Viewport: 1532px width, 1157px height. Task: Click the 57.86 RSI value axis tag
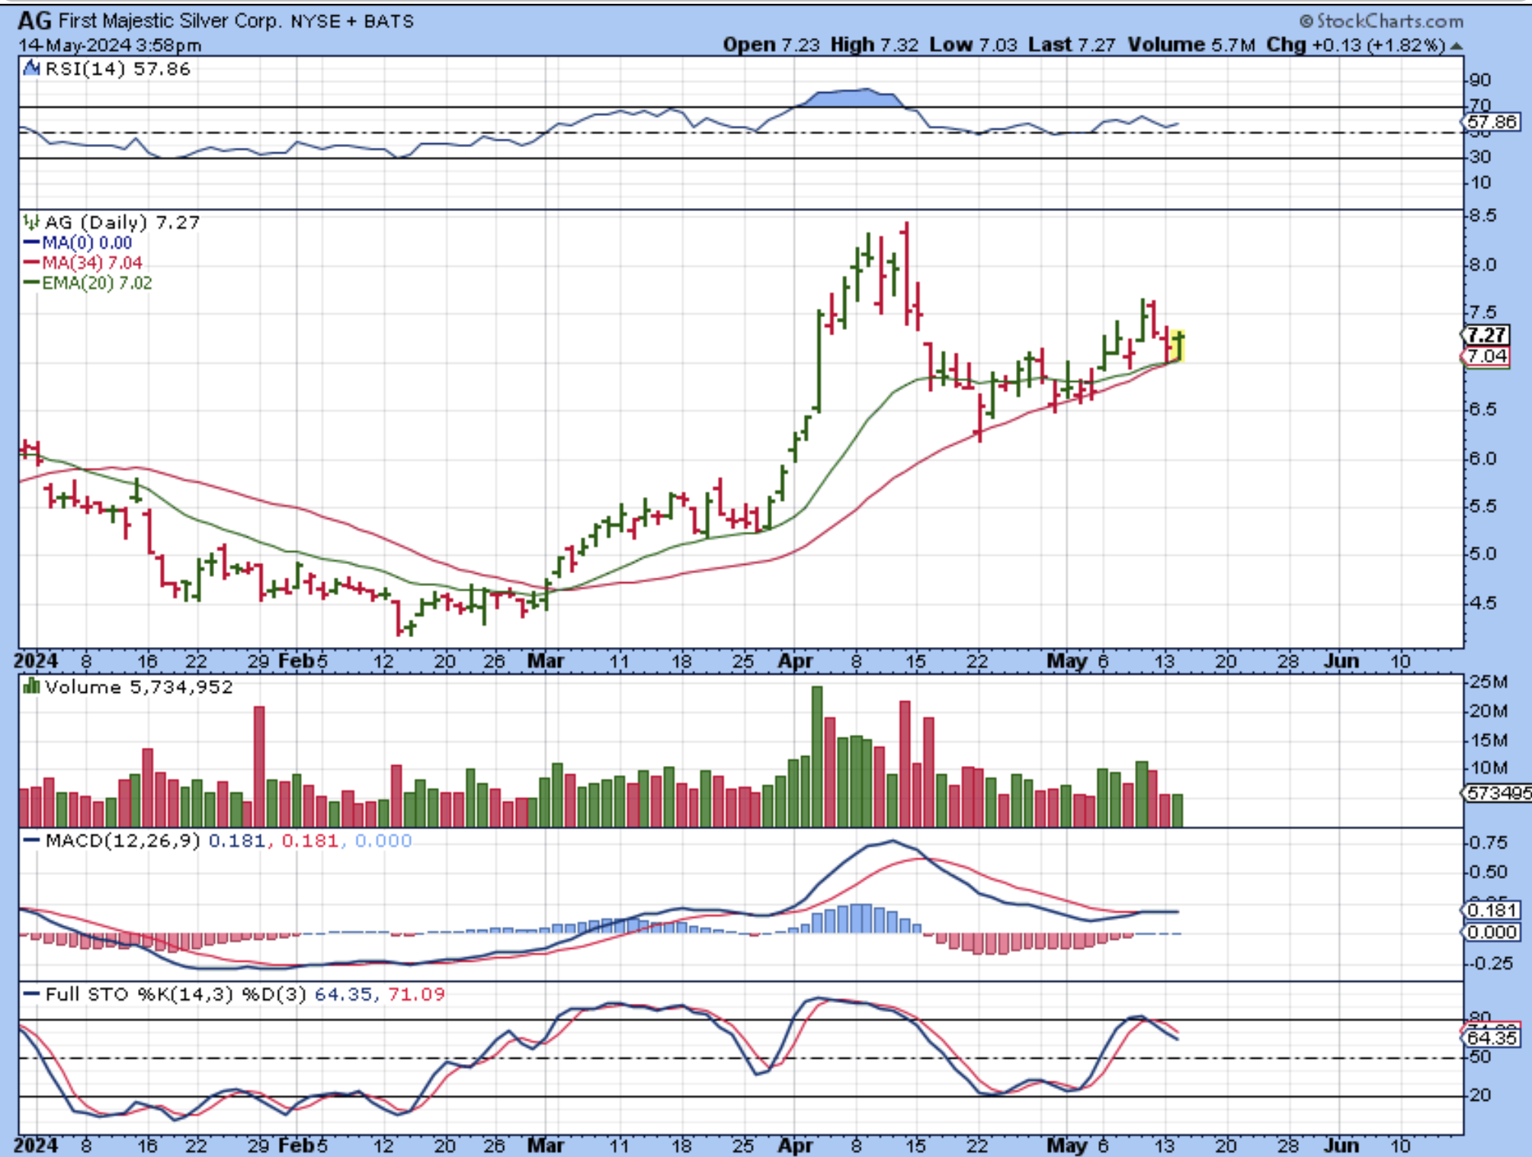coord(1491,122)
